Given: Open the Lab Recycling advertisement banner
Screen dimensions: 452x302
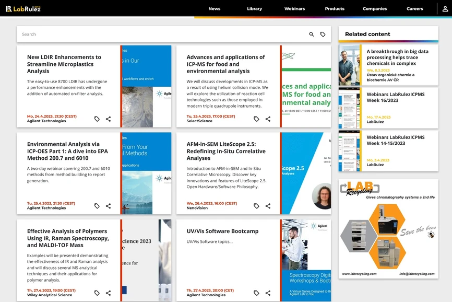Looking at the screenshot, I should click(x=388, y=229).
